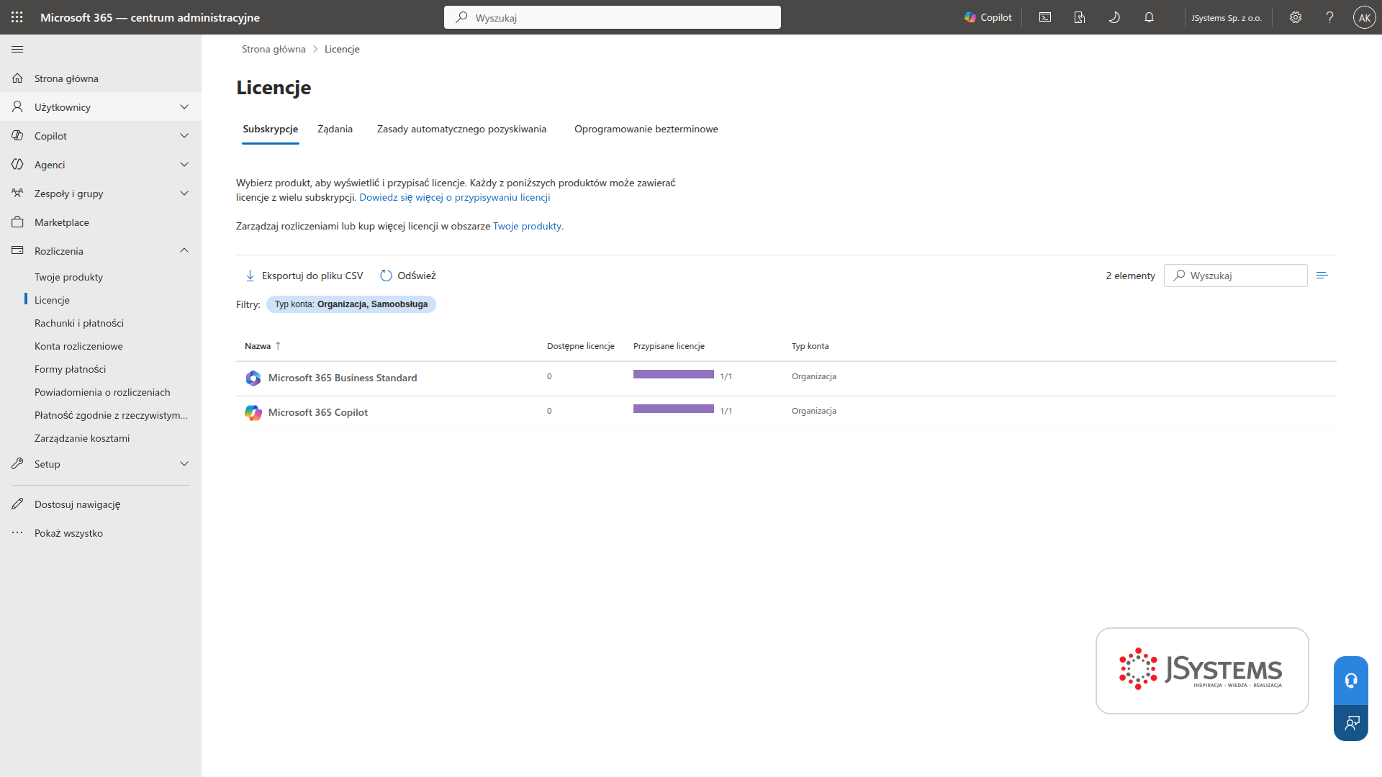Switch to the Żądania tab

pos(335,129)
